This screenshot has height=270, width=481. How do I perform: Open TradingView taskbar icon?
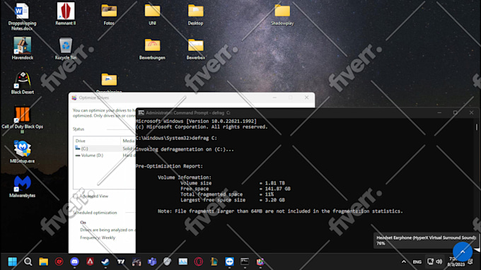tap(121, 262)
